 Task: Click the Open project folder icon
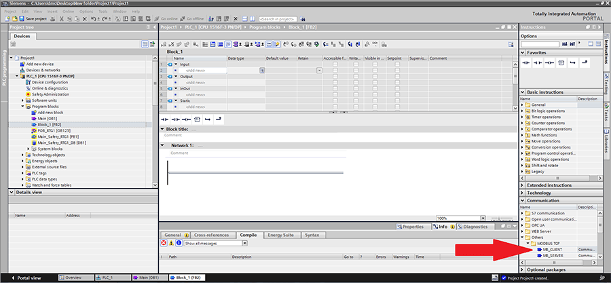pos(15,19)
